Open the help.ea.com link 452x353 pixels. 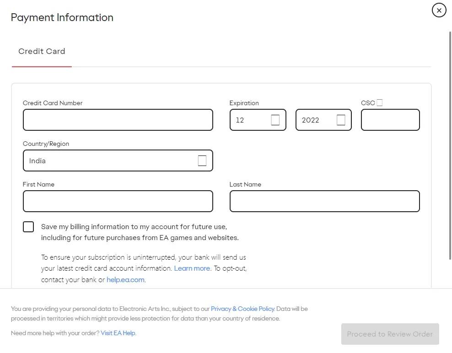tap(125, 280)
